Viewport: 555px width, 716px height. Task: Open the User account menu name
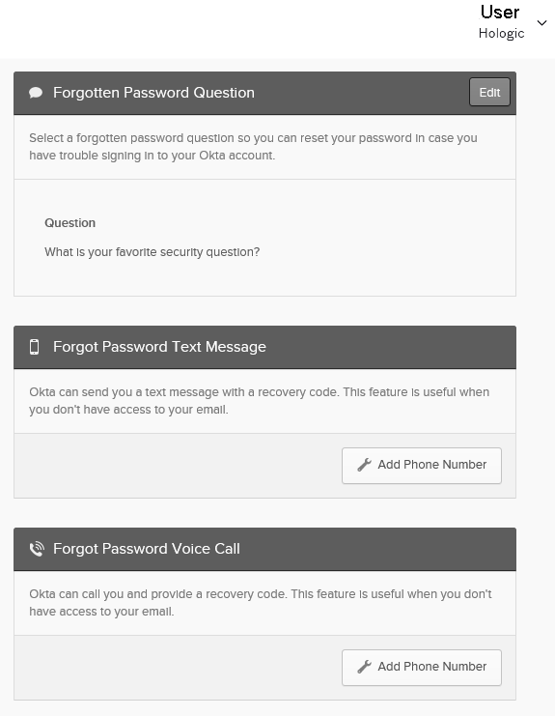500,13
